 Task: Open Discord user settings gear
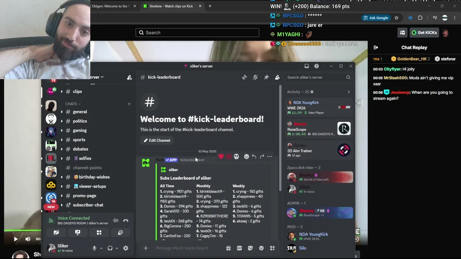click(x=126, y=248)
